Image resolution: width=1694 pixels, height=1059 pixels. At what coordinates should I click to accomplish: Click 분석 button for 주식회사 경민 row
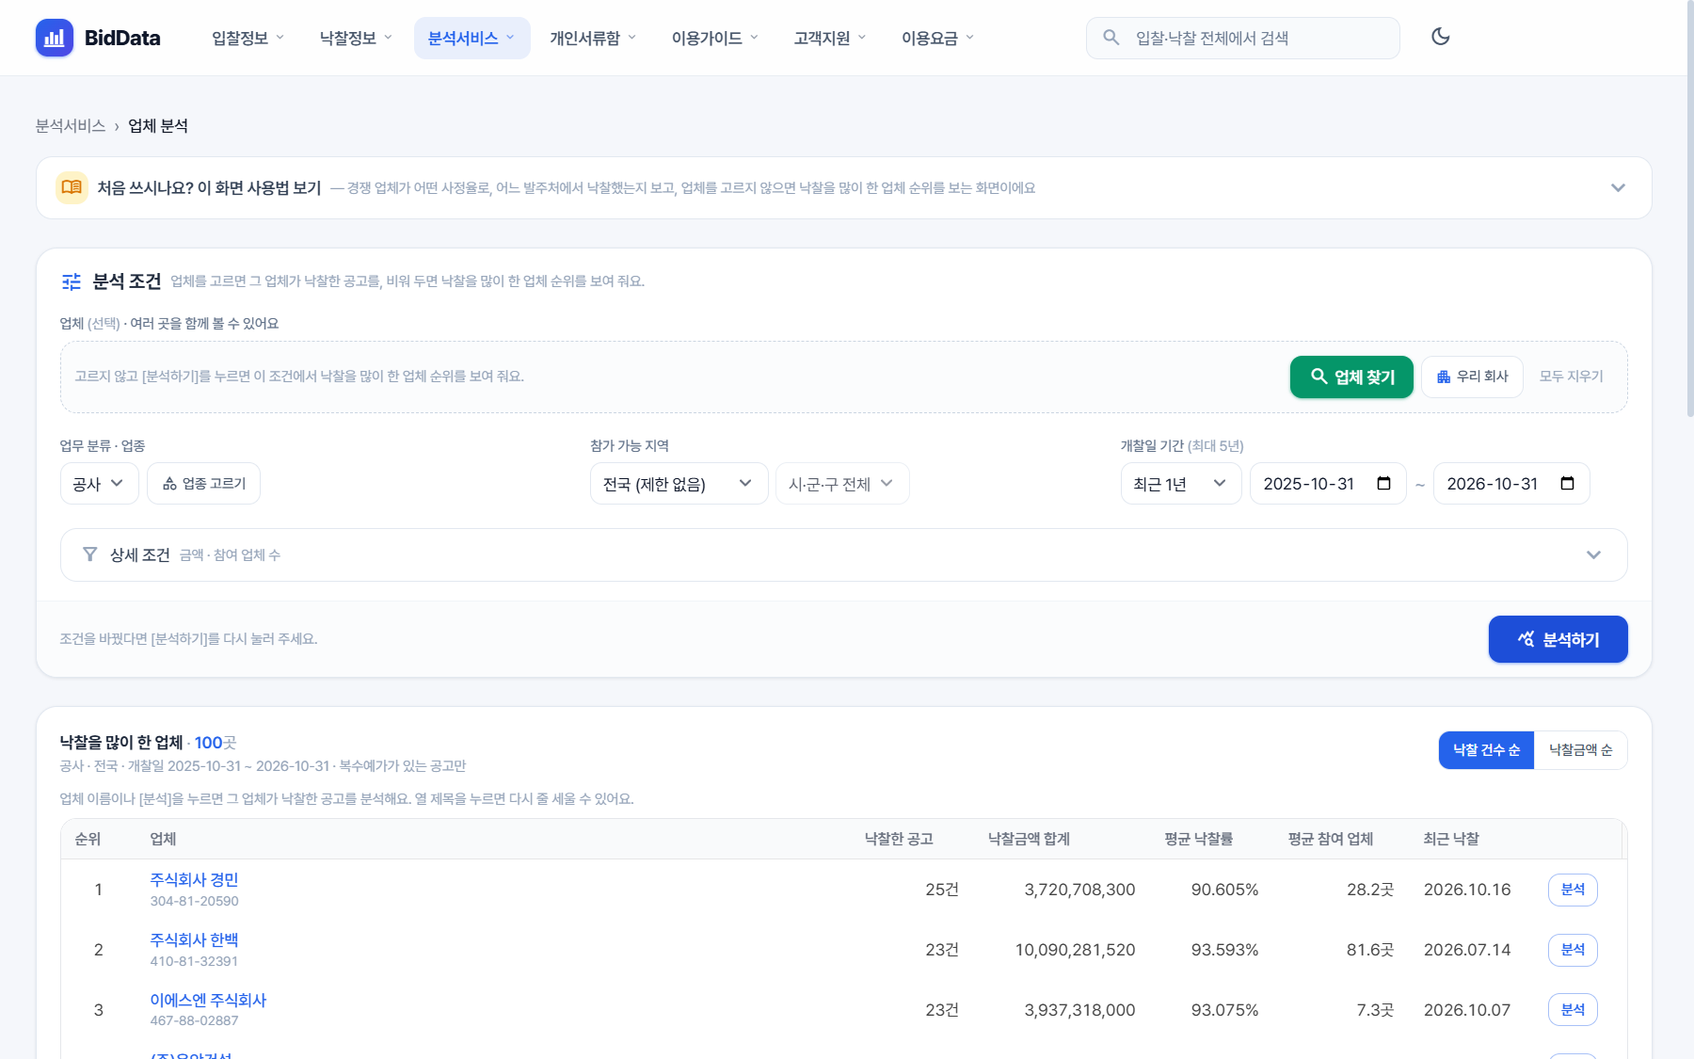click(1573, 890)
